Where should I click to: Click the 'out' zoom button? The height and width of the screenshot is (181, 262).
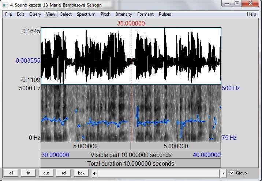tap(46, 173)
